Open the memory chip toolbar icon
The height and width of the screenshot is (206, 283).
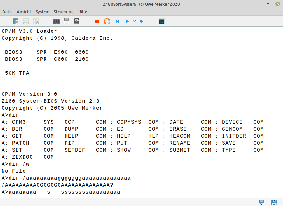(x=56, y=21)
